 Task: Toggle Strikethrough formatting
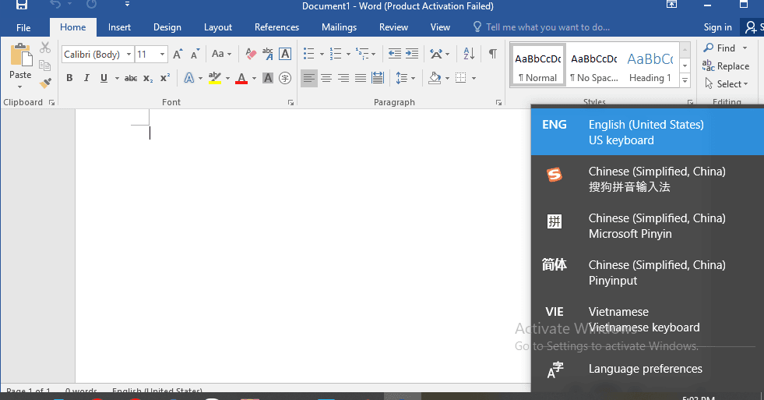pyautogui.click(x=131, y=78)
